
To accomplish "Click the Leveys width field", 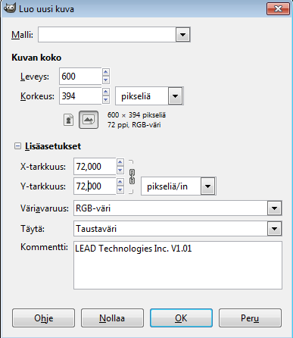I will pyautogui.click(x=80, y=76).
